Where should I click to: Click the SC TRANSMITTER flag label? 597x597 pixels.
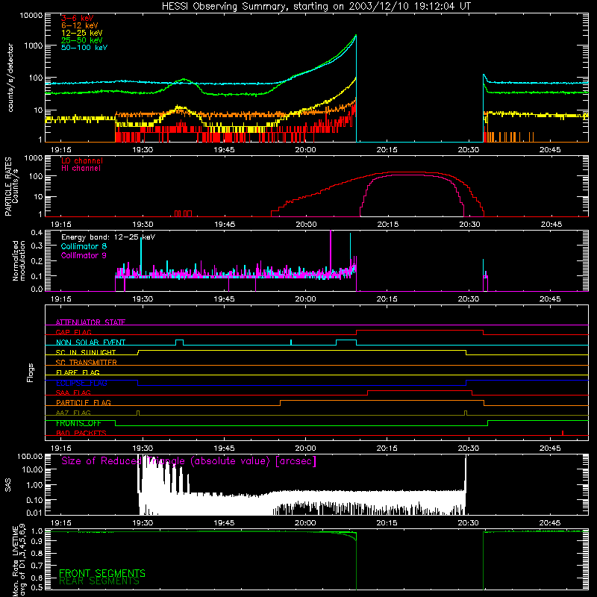(x=87, y=362)
